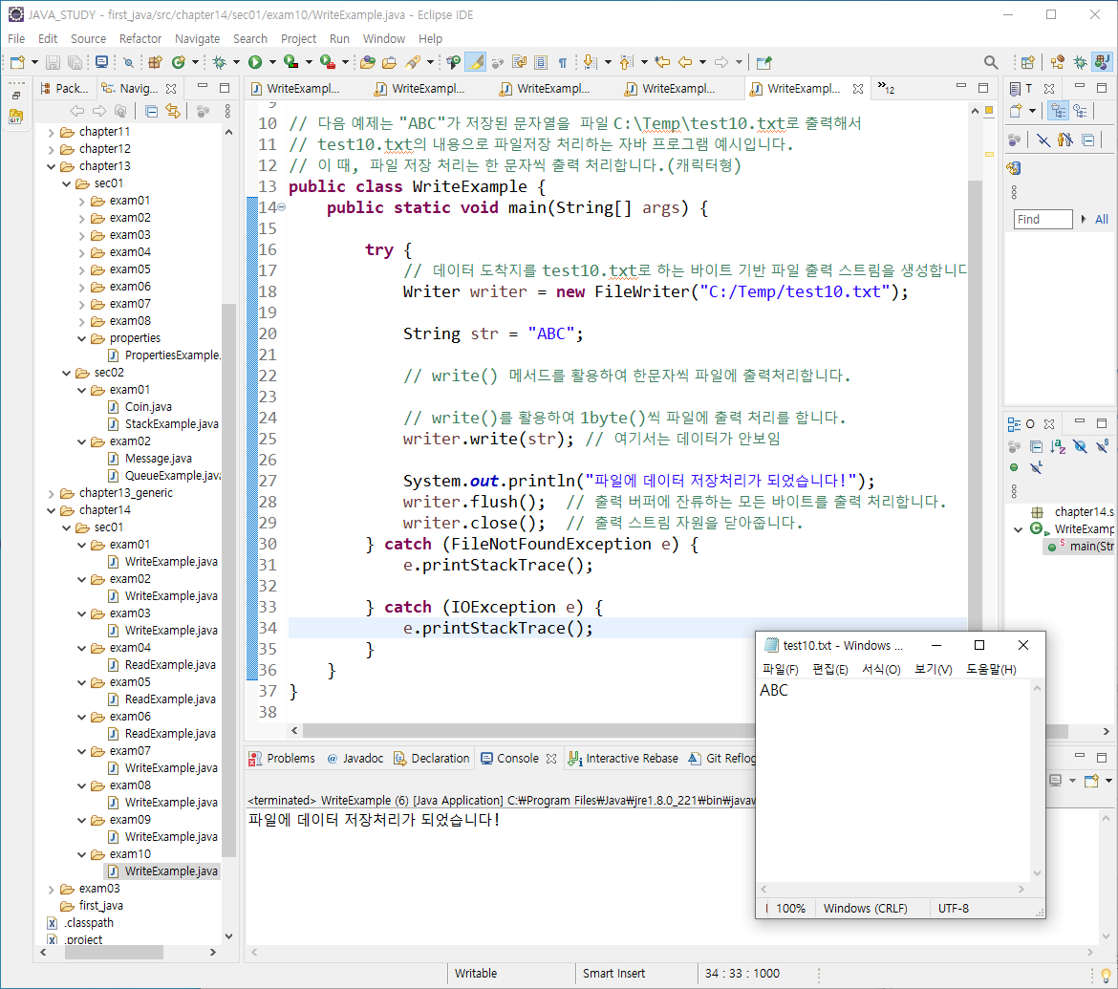The height and width of the screenshot is (989, 1118).
Task: Toggle alphabetical Sort in Outline view
Action: [1058, 447]
